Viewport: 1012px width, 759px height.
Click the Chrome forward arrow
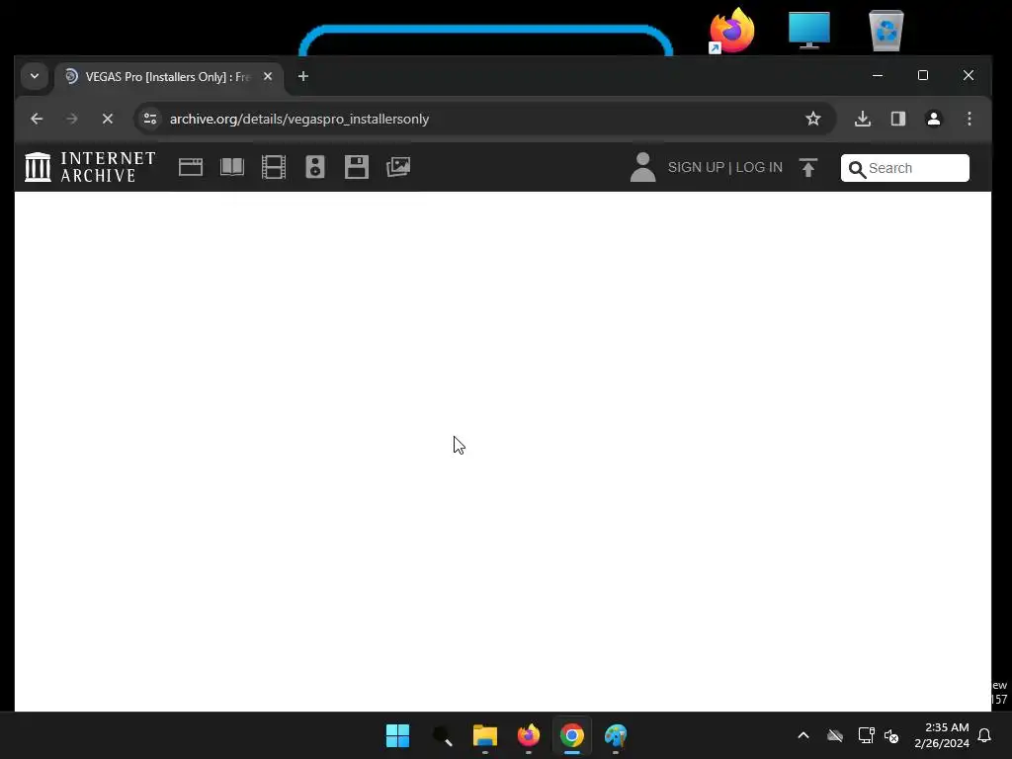tap(71, 119)
